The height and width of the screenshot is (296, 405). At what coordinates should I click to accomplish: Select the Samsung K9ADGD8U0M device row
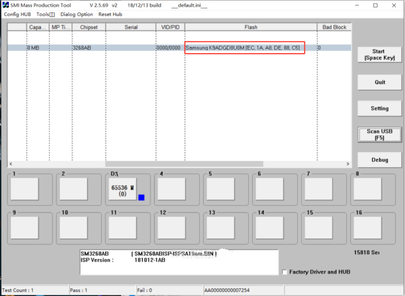point(243,48)
